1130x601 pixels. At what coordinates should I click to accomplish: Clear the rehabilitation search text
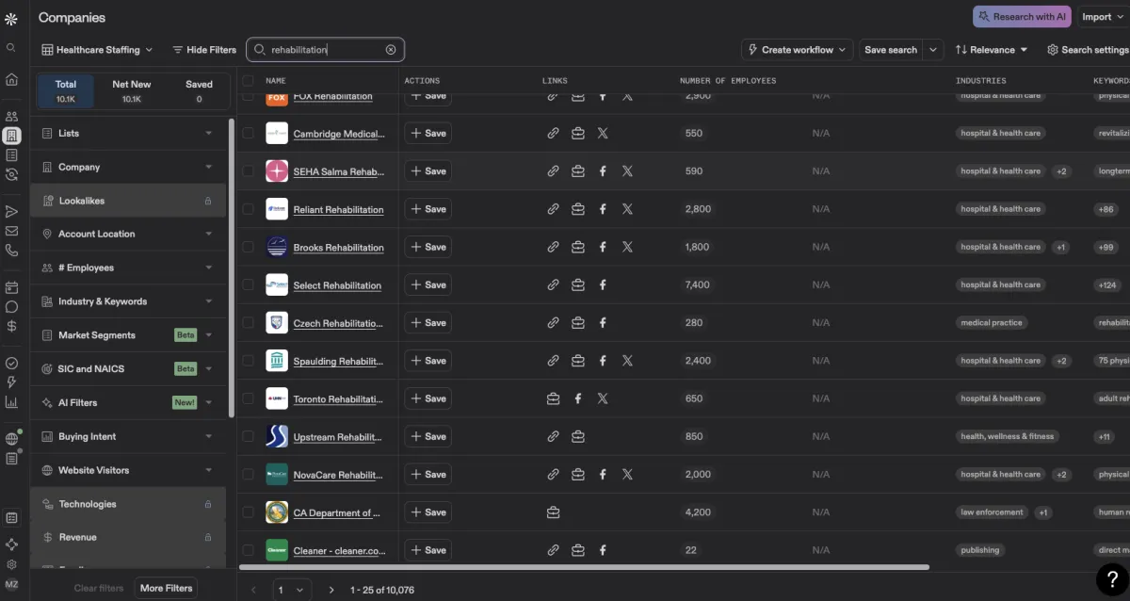tap(391, 50)
